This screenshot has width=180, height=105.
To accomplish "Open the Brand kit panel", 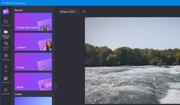I will coord(6,91).
